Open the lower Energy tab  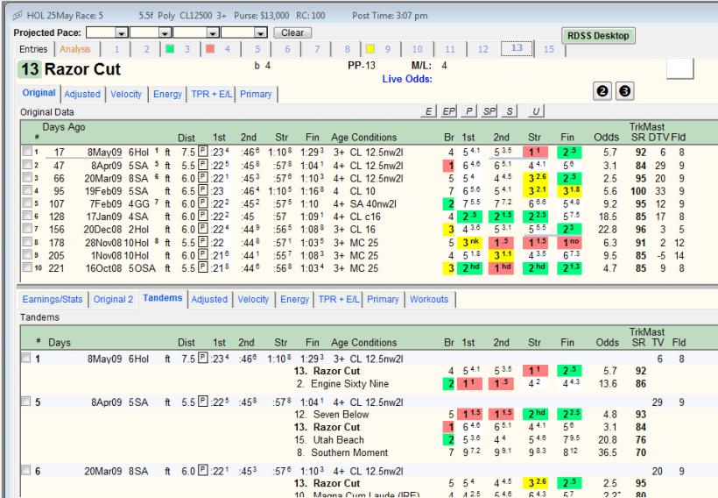294,300
